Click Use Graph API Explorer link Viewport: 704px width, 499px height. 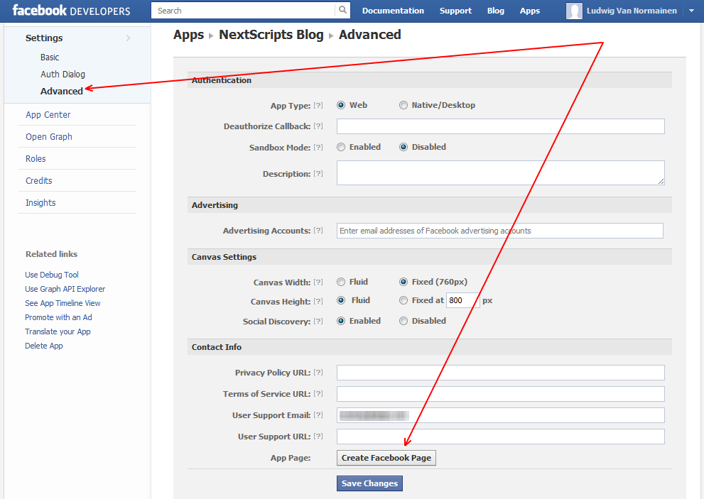pyautogui.click(x=65, y=289)
